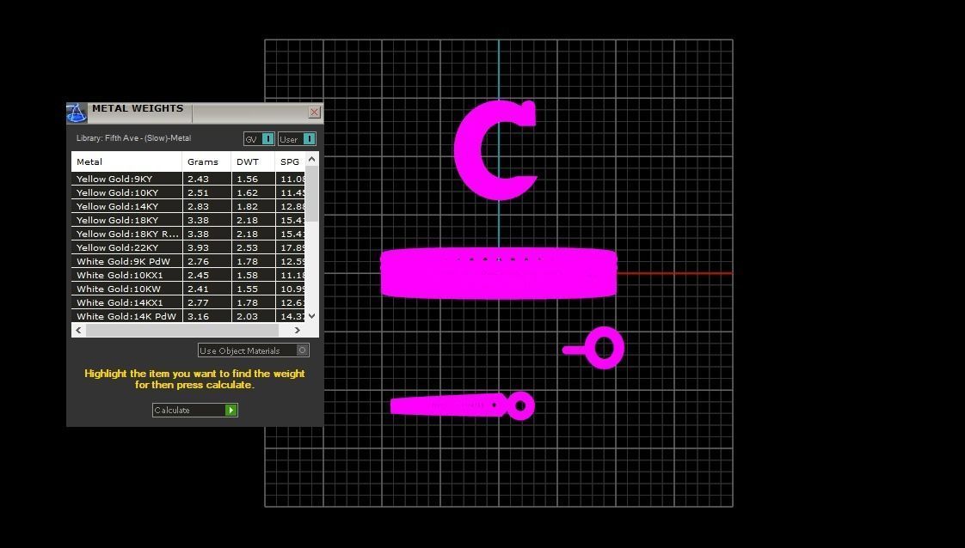
Task: Click the 2.76 grams value
Action: (x=198, y=261)
